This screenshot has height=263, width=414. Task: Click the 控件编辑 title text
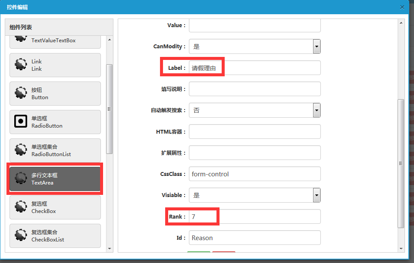click(17, 7)
